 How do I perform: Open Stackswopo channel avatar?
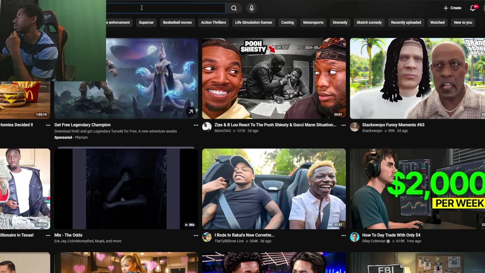tap(355, 127)
